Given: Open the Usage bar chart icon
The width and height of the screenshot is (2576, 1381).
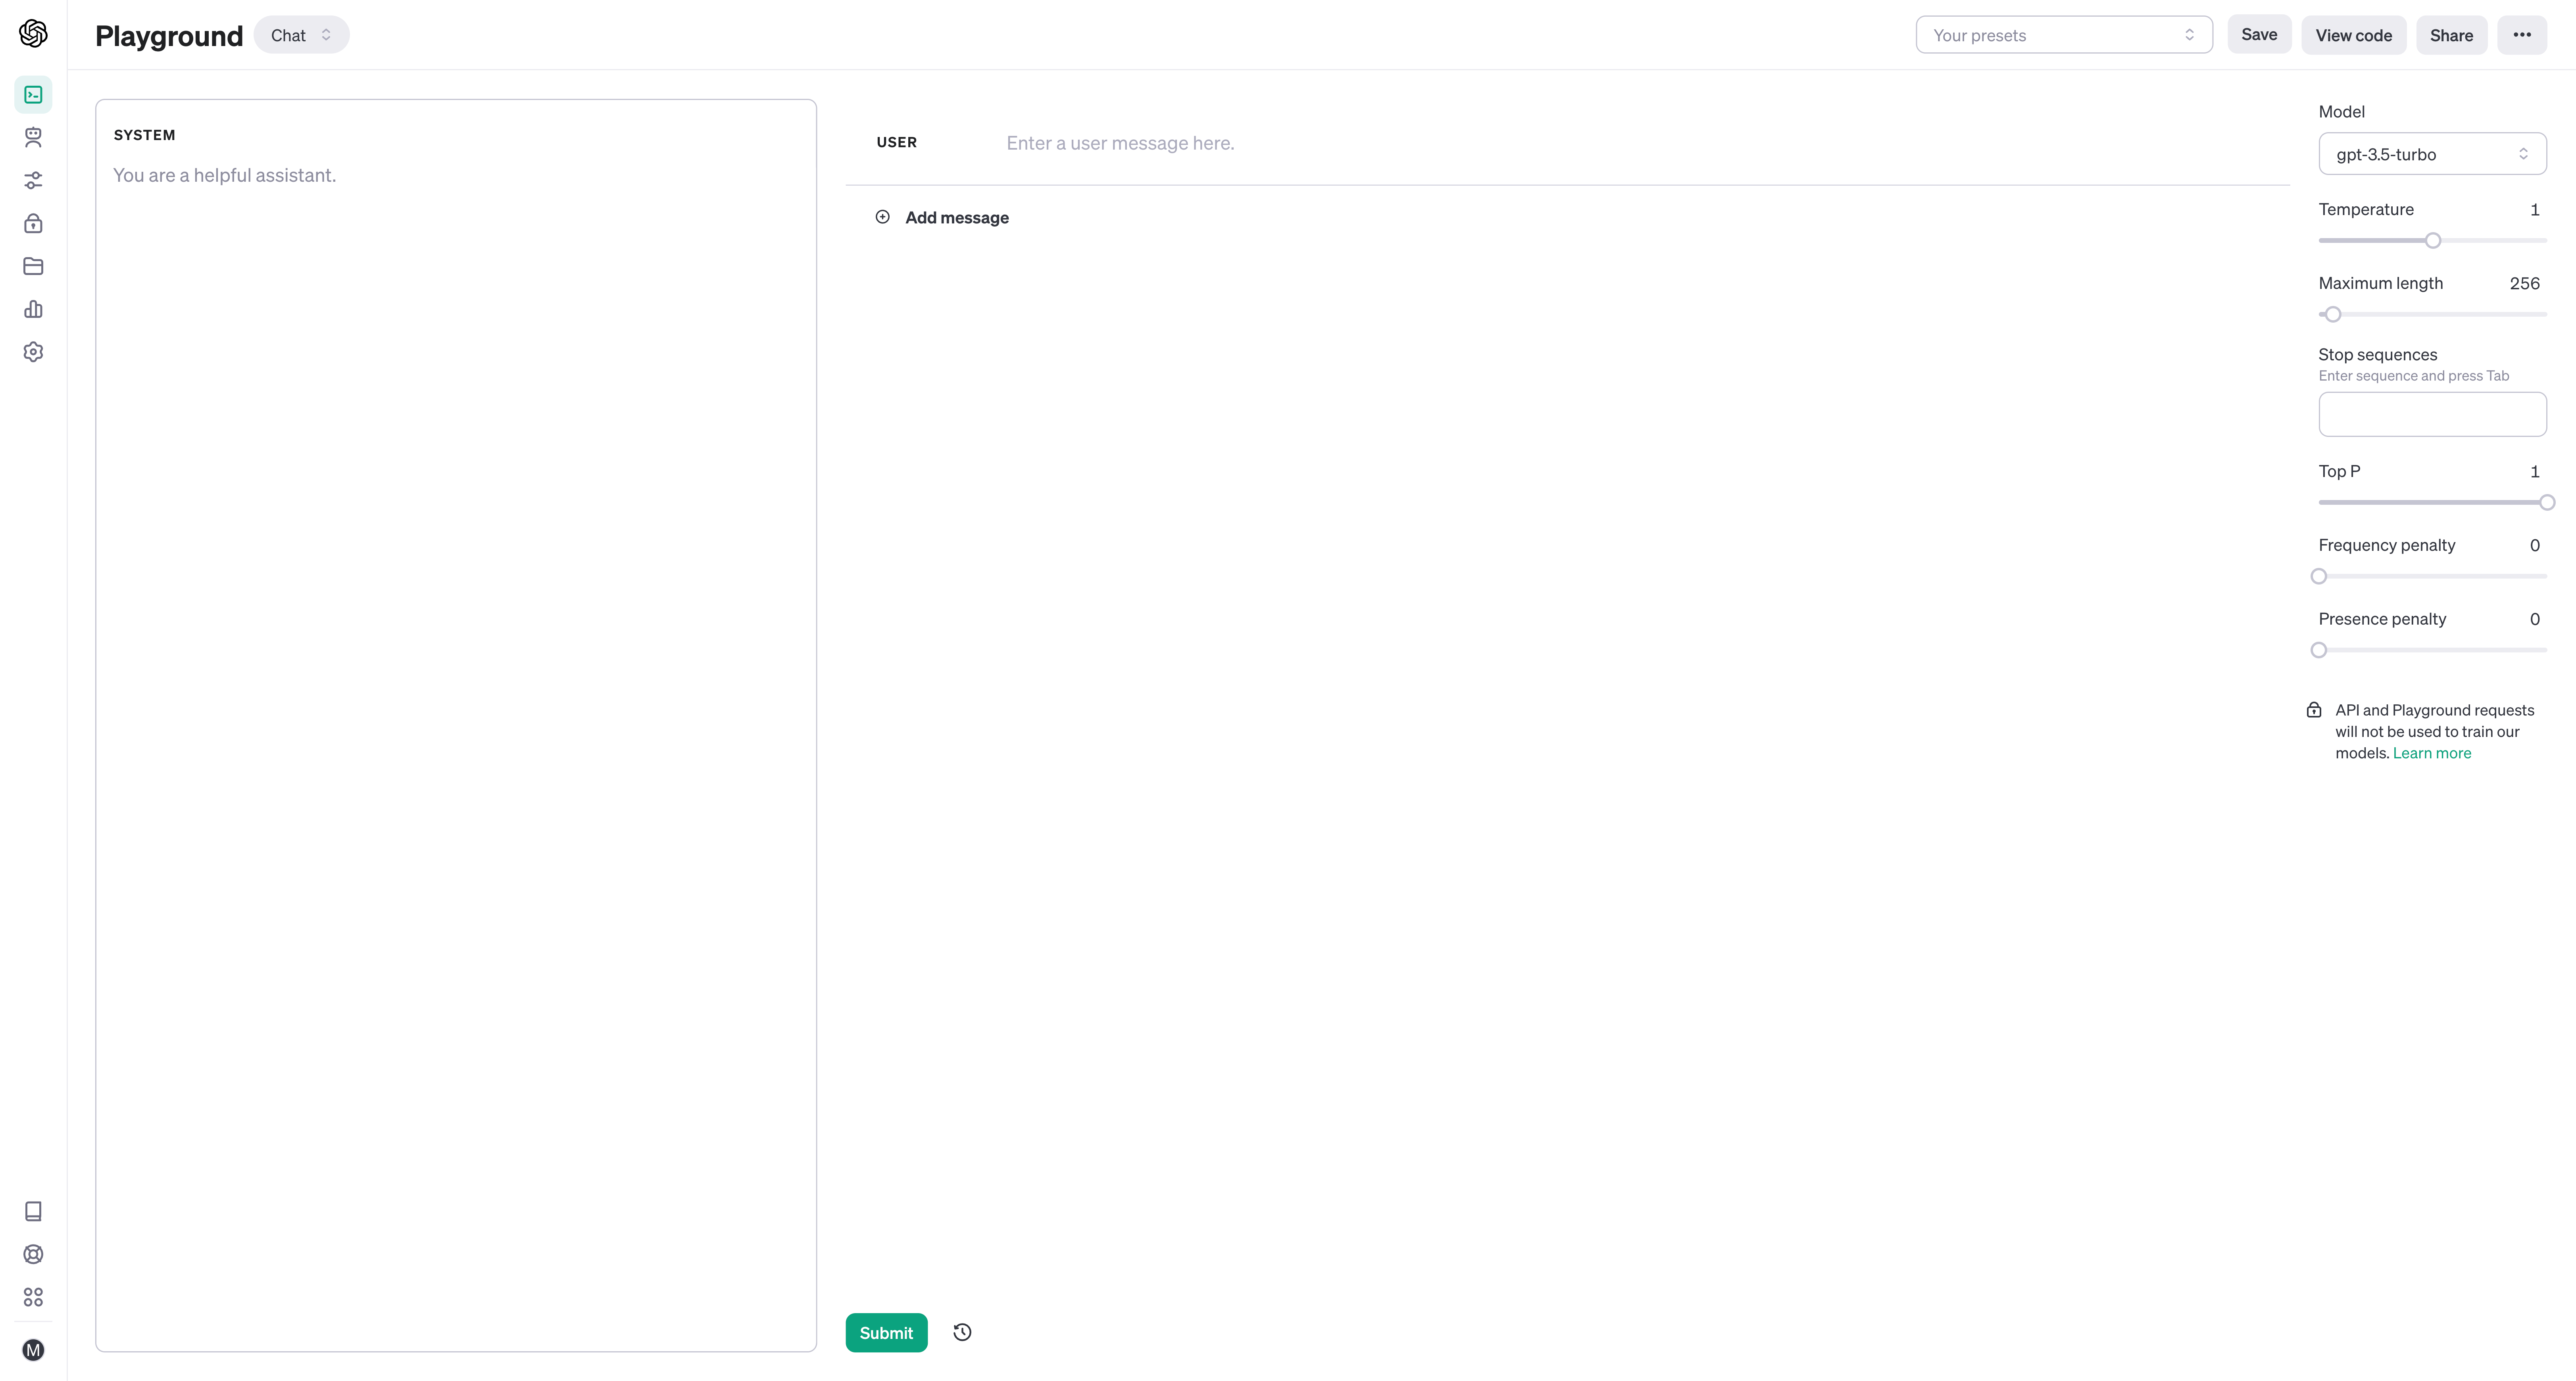Looking at the screenshot, I should click(x=33, y=309).
